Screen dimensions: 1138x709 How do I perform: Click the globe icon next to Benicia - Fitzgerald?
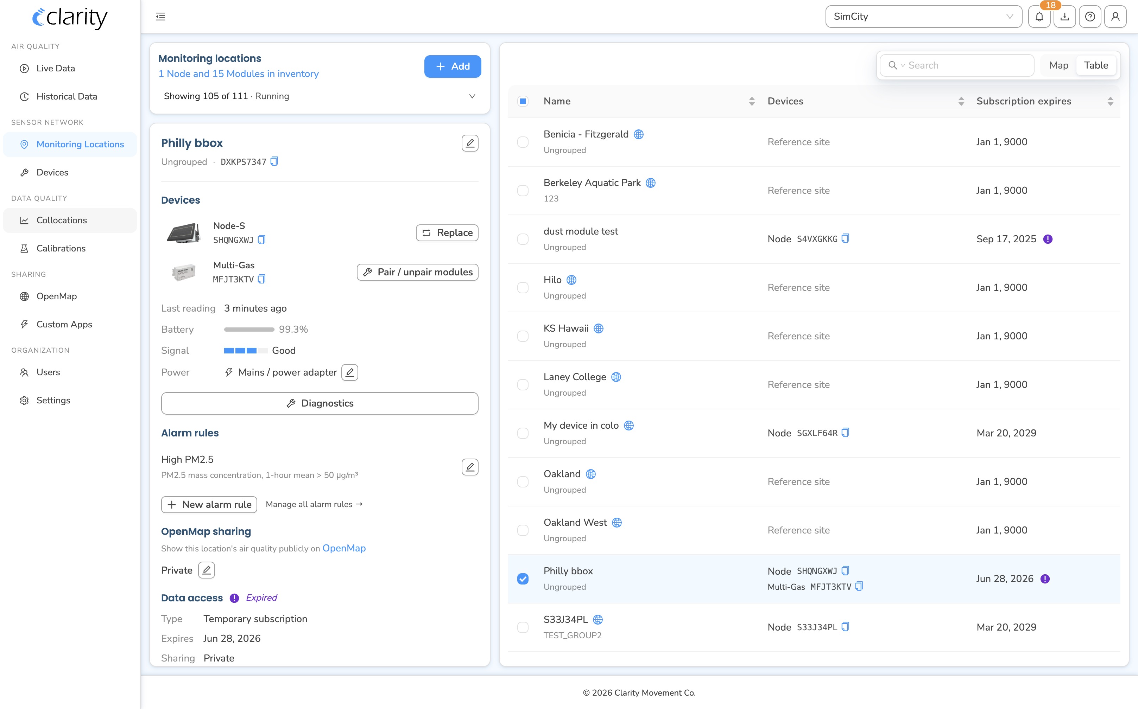[x=638, y=135]
